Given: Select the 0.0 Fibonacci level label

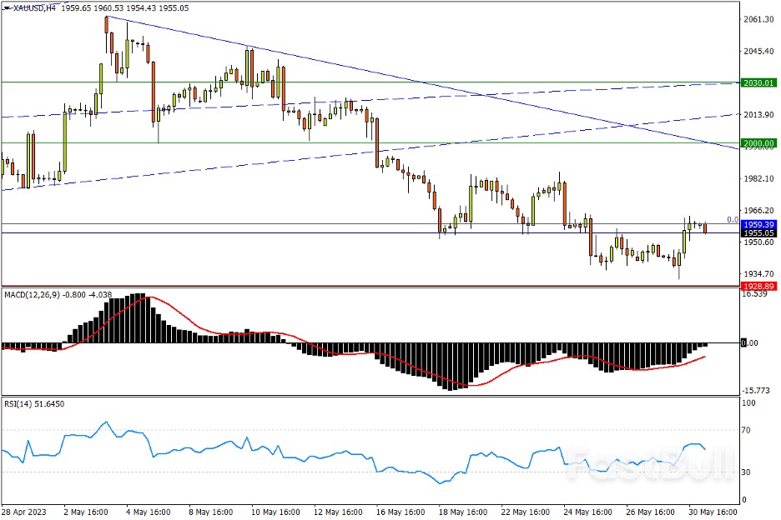Looking at the screenshot, I should [732, 220].
